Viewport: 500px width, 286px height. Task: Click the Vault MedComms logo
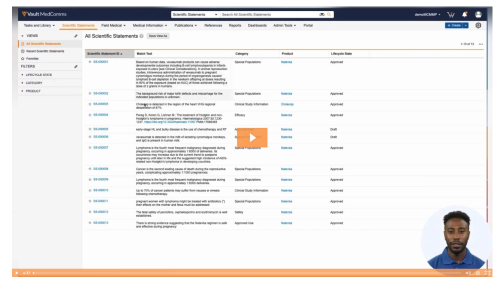[x=44, y=14]
